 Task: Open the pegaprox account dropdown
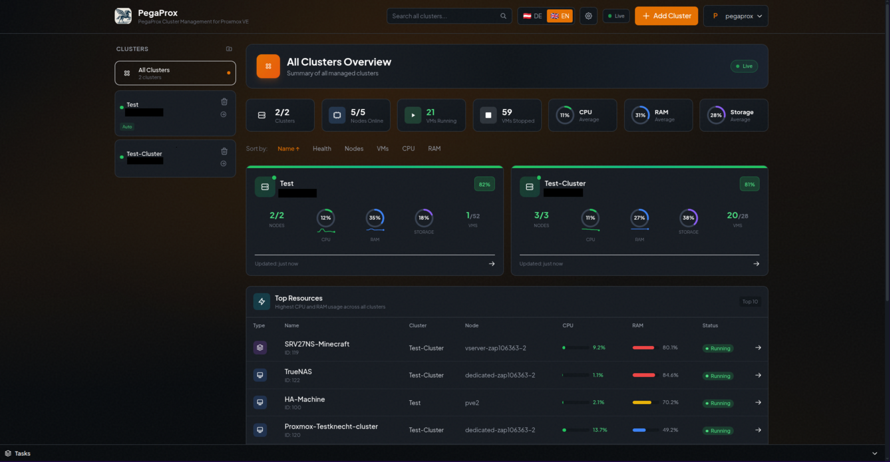[x=736, y=16]
